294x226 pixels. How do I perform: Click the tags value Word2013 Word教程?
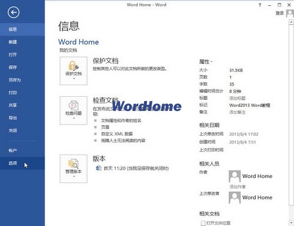[x=250, y=105]
